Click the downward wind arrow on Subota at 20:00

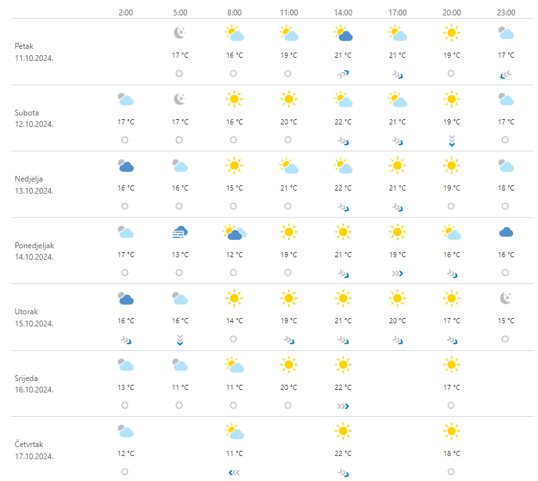click(x=451, y=140)
